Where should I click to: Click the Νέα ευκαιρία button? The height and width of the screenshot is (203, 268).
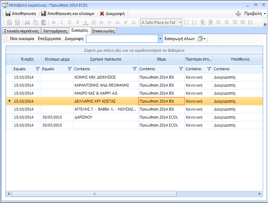pyautogui.click(x=22, y=39)
